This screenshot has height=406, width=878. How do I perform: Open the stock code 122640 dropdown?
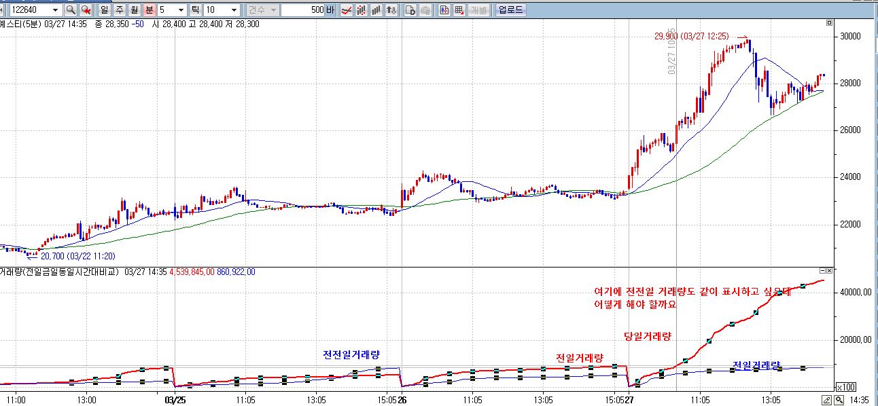point(55,10)
